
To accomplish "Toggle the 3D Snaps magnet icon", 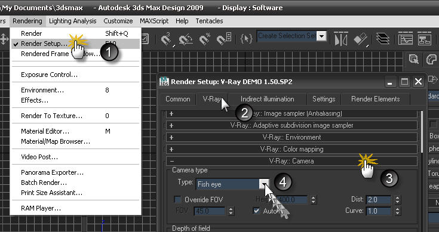I will pyautogui.click(x=166, y=39).
